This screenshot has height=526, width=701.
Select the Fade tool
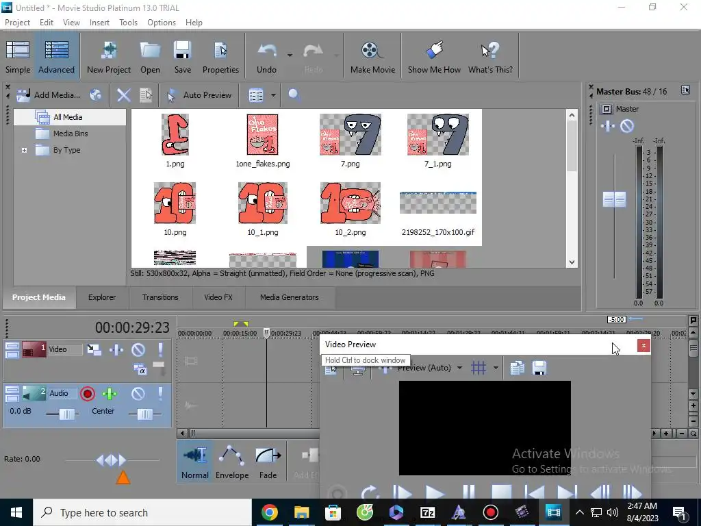point(268,462)
